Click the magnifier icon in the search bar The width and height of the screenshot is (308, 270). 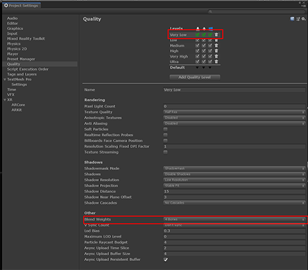pos(210,12)
